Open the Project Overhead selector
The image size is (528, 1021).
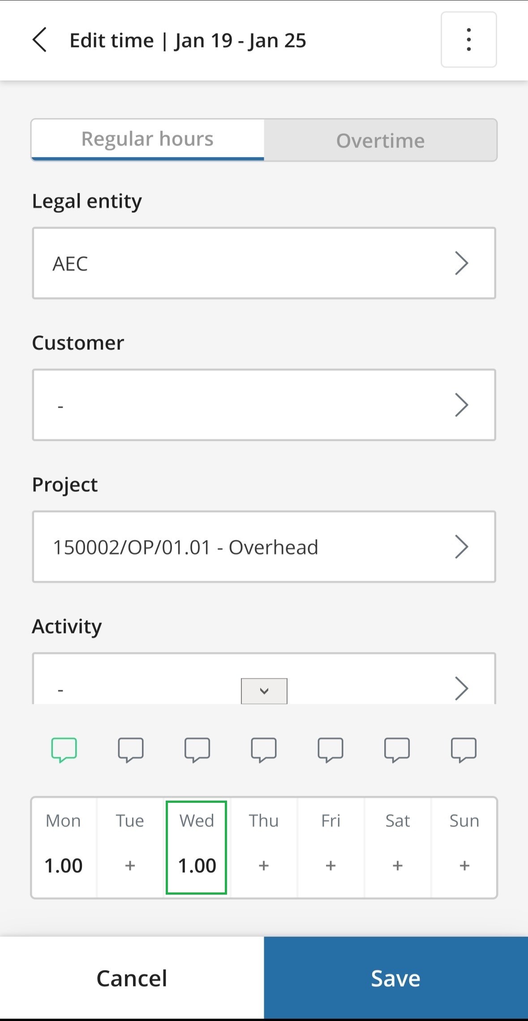tap(264, 547)
